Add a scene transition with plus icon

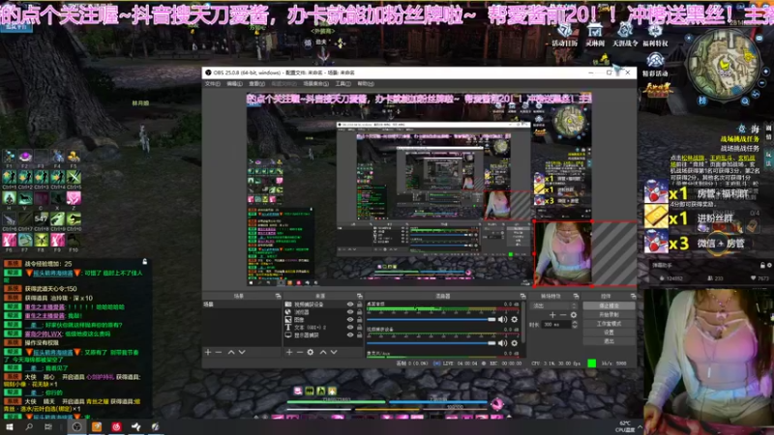point(552,315)
